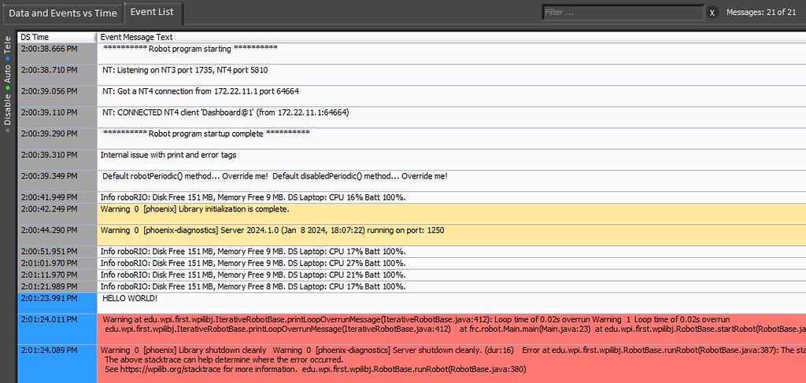The image size is (806, 383).
Task: Click the Filter text field
Action: [x=621, y=13]
